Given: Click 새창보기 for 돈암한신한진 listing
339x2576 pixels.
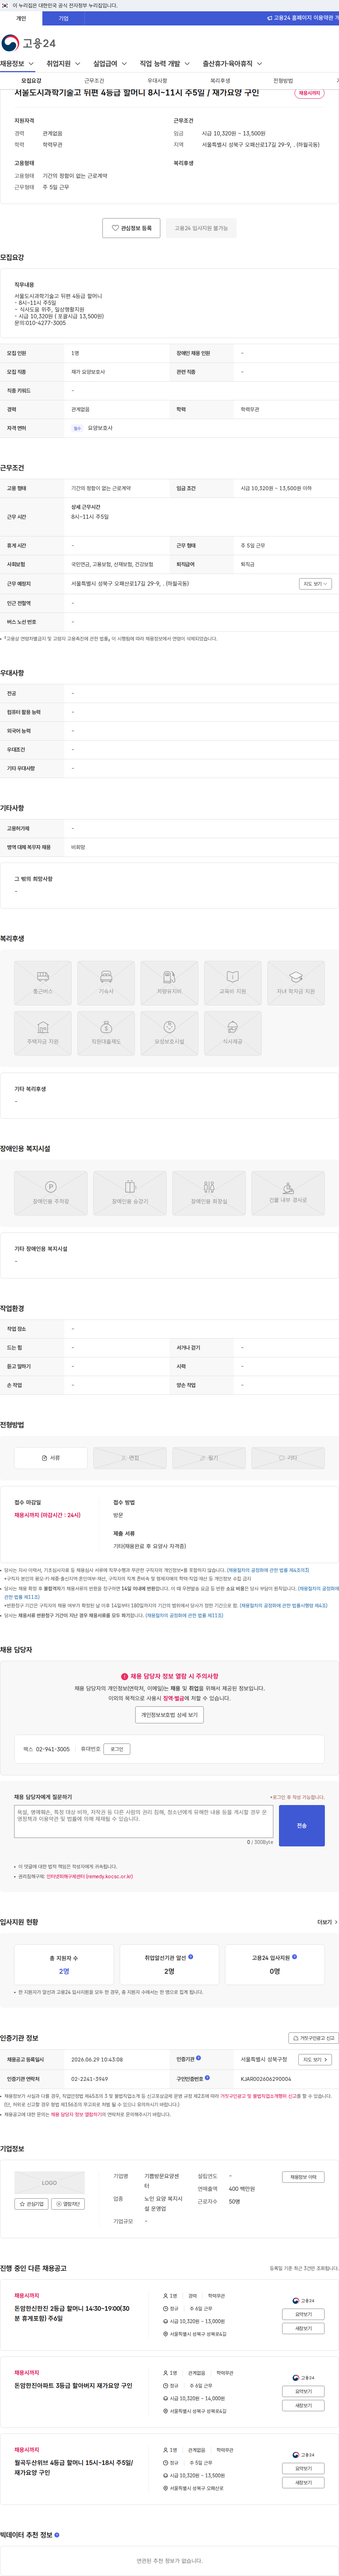Looking at the screenshot, I should coord(303,2328).
